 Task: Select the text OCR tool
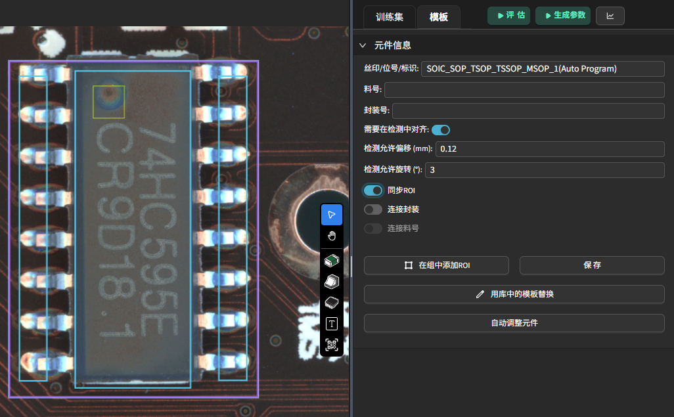(x=332, y=323)
